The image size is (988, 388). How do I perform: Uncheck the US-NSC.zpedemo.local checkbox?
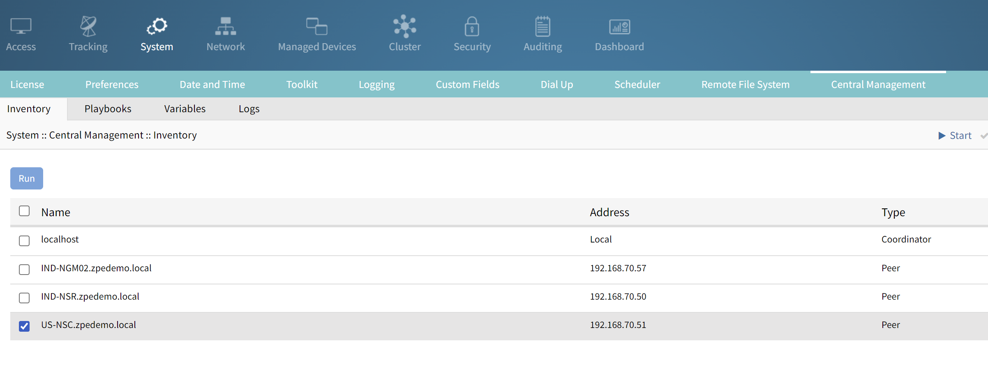24,326
